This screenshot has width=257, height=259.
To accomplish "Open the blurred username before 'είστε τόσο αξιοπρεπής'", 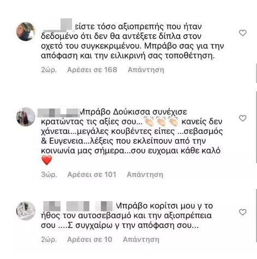I will click(58, 26).
